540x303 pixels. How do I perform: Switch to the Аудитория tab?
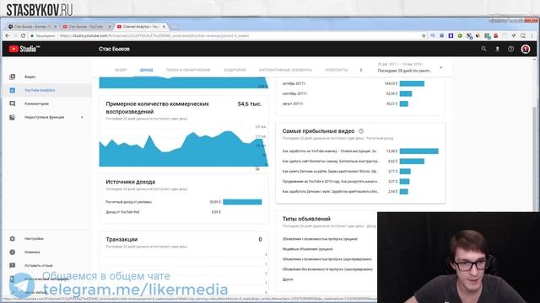(235, 70)
